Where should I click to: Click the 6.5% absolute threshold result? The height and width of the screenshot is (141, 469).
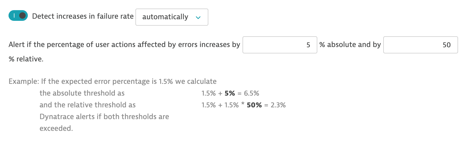click(x=251, y=93)
